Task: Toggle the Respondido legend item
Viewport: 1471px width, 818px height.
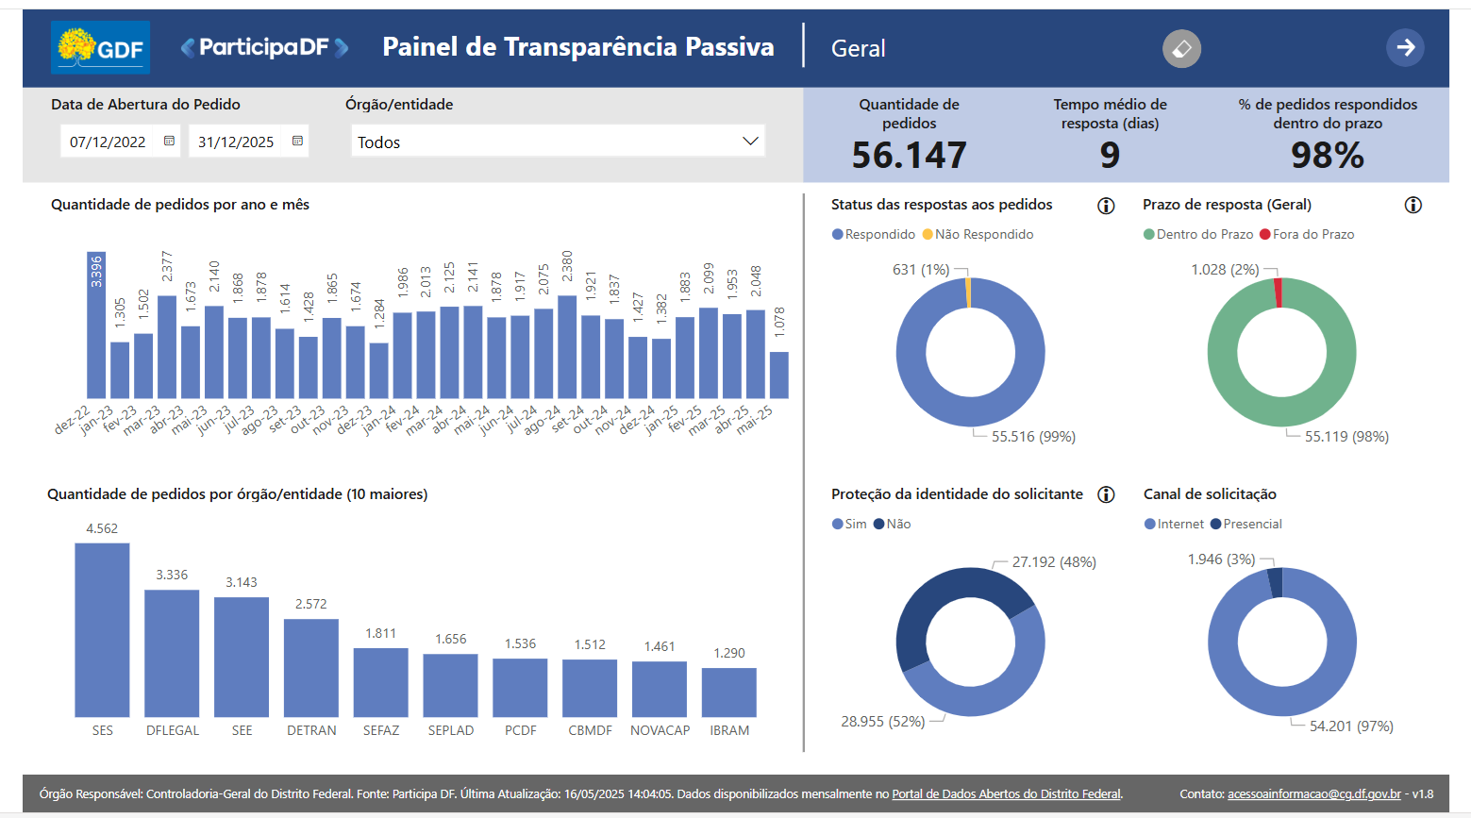Action: pos(874,235)
